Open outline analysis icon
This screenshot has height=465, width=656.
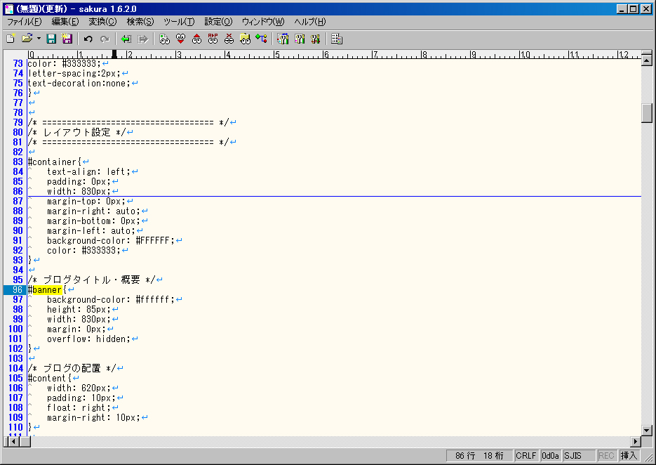[262, 39]
